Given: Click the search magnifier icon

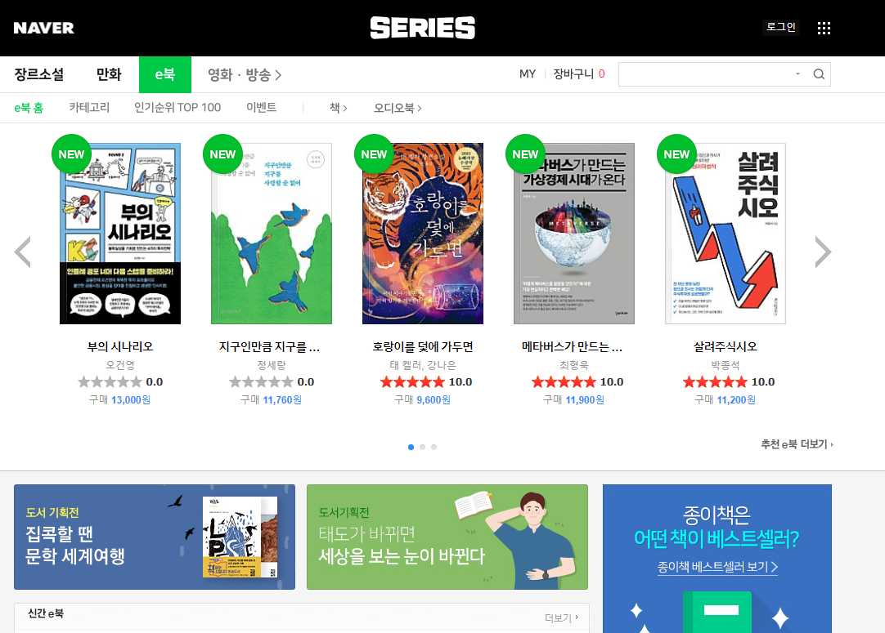Looking at the screenshot, I should 819,74.
